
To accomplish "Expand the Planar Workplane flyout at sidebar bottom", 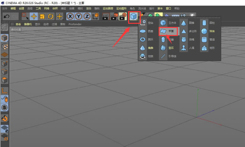I will (x=4, y=137).
